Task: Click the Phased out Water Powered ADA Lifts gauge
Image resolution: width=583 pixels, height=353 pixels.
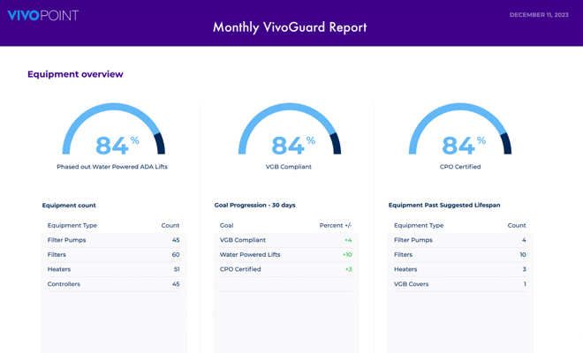Action: click(x=113, y=129)
